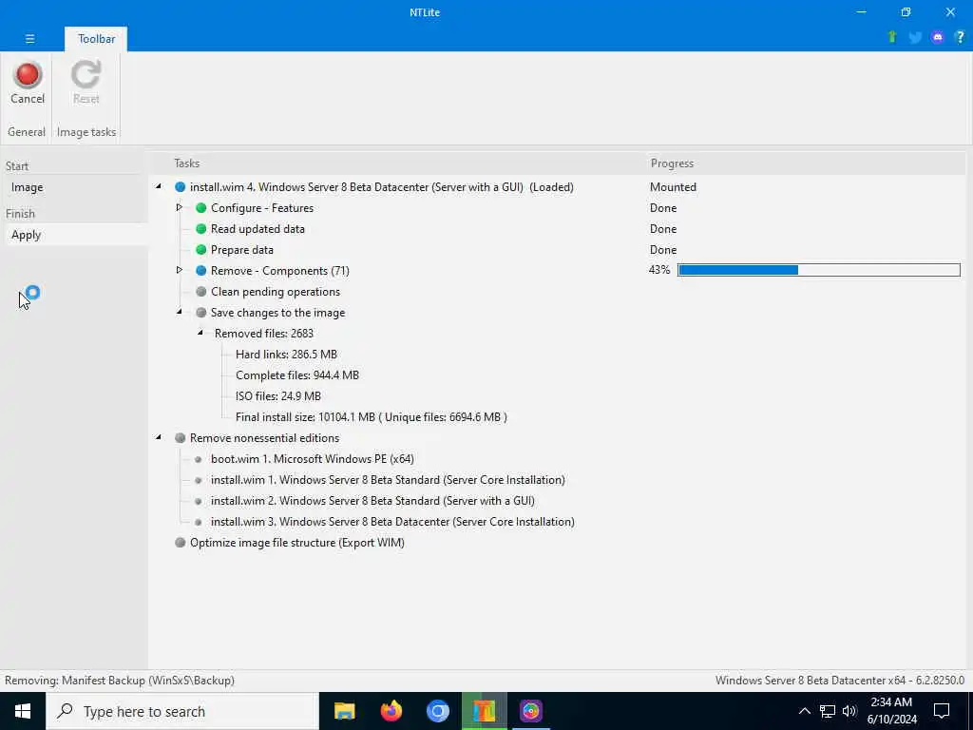The width and height of the screenshot is (973, 730).
Task: Select the Complete files: 944.4 MB row
Action: (297, 375)
